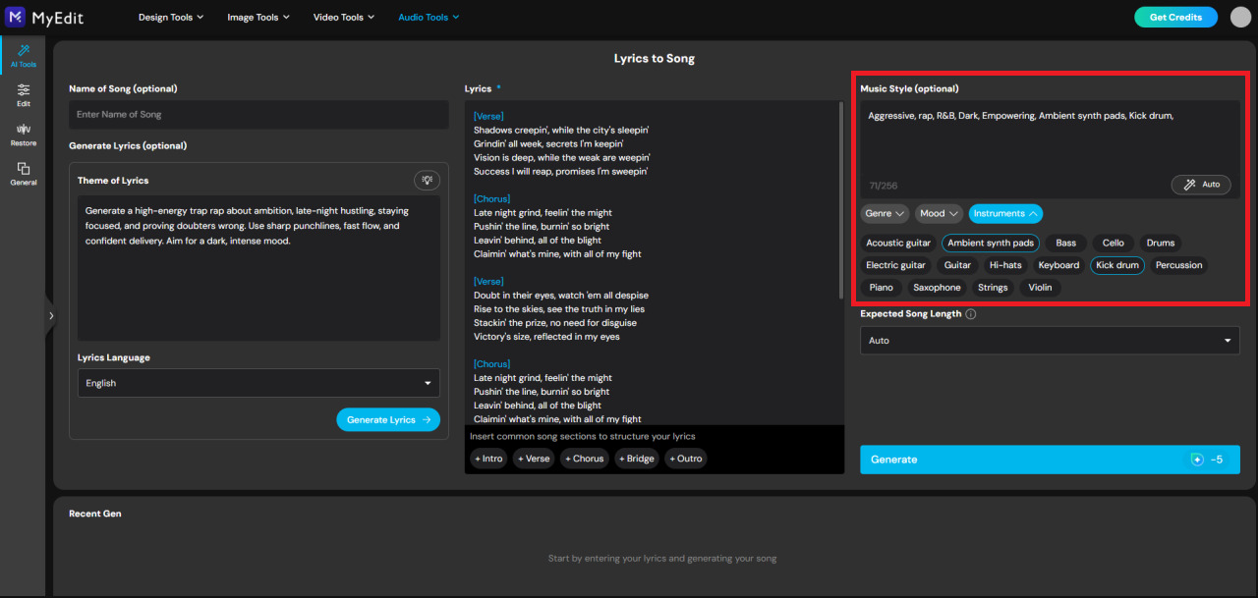Click lyric line "Victory's size, reflected in my eyes"

pos(546,336)
